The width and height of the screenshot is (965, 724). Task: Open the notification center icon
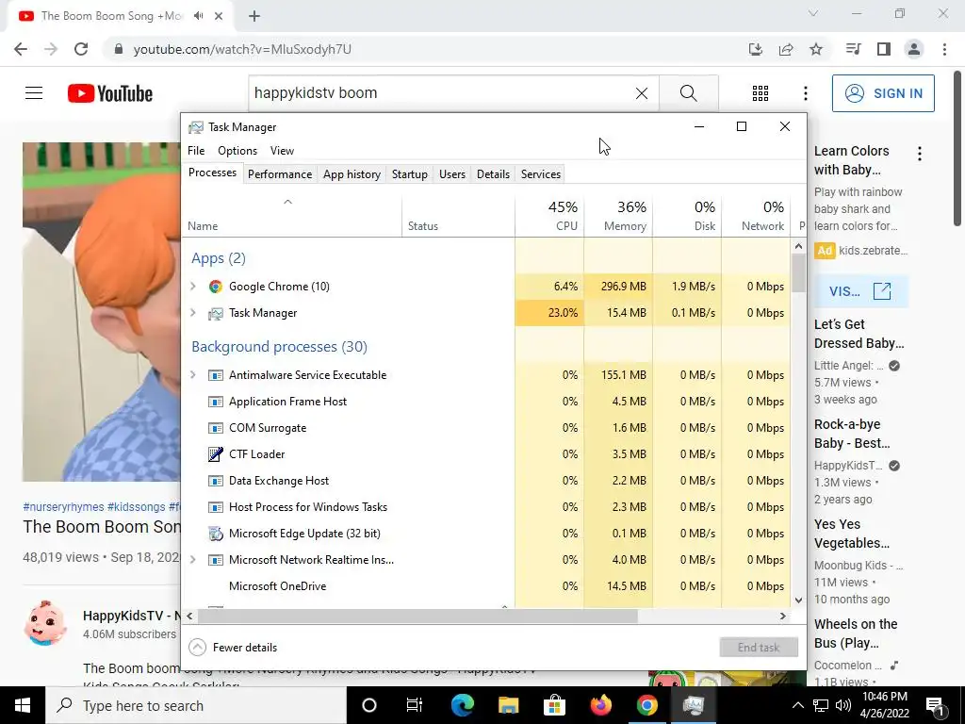tap(935, 705)
